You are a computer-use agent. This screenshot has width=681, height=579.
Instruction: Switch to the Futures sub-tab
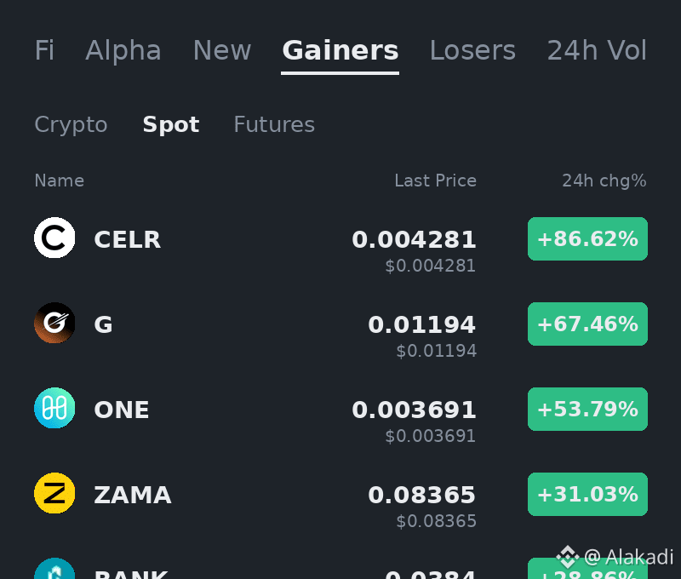pos(274,124)
